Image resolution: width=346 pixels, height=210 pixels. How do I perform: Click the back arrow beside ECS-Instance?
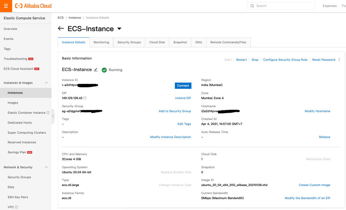coord(61,29)
